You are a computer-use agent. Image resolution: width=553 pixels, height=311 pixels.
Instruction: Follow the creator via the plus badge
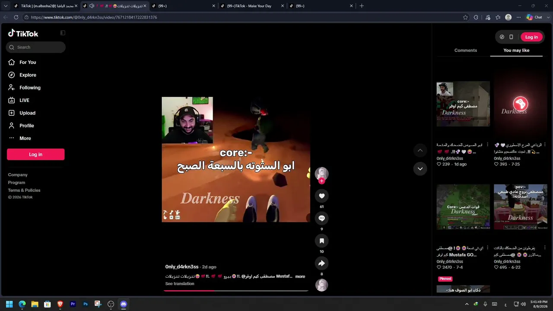tap(321, 181)
